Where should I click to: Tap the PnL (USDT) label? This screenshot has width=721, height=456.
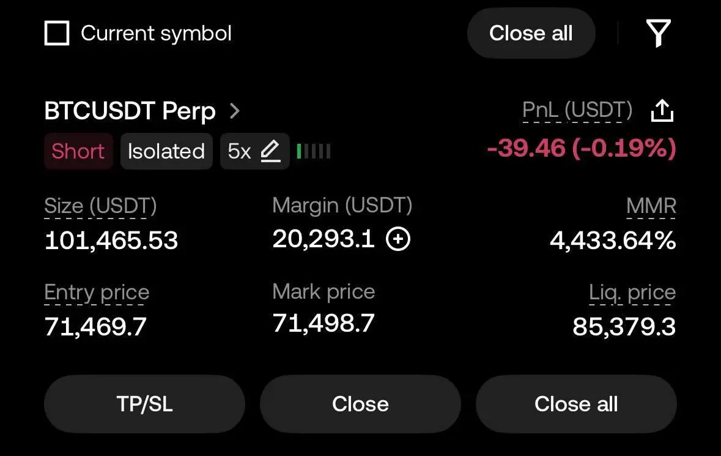click(577, 111)
